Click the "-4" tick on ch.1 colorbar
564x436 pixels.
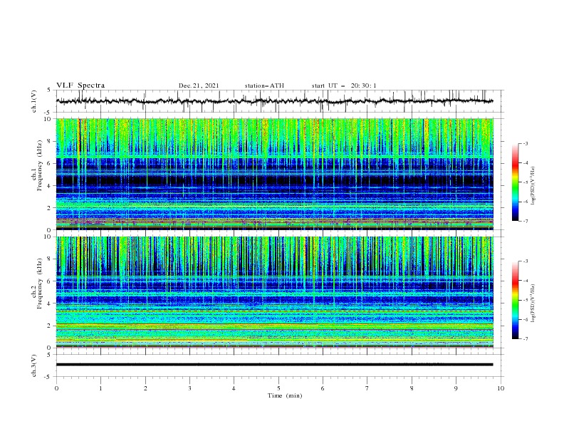click(526, 163)
